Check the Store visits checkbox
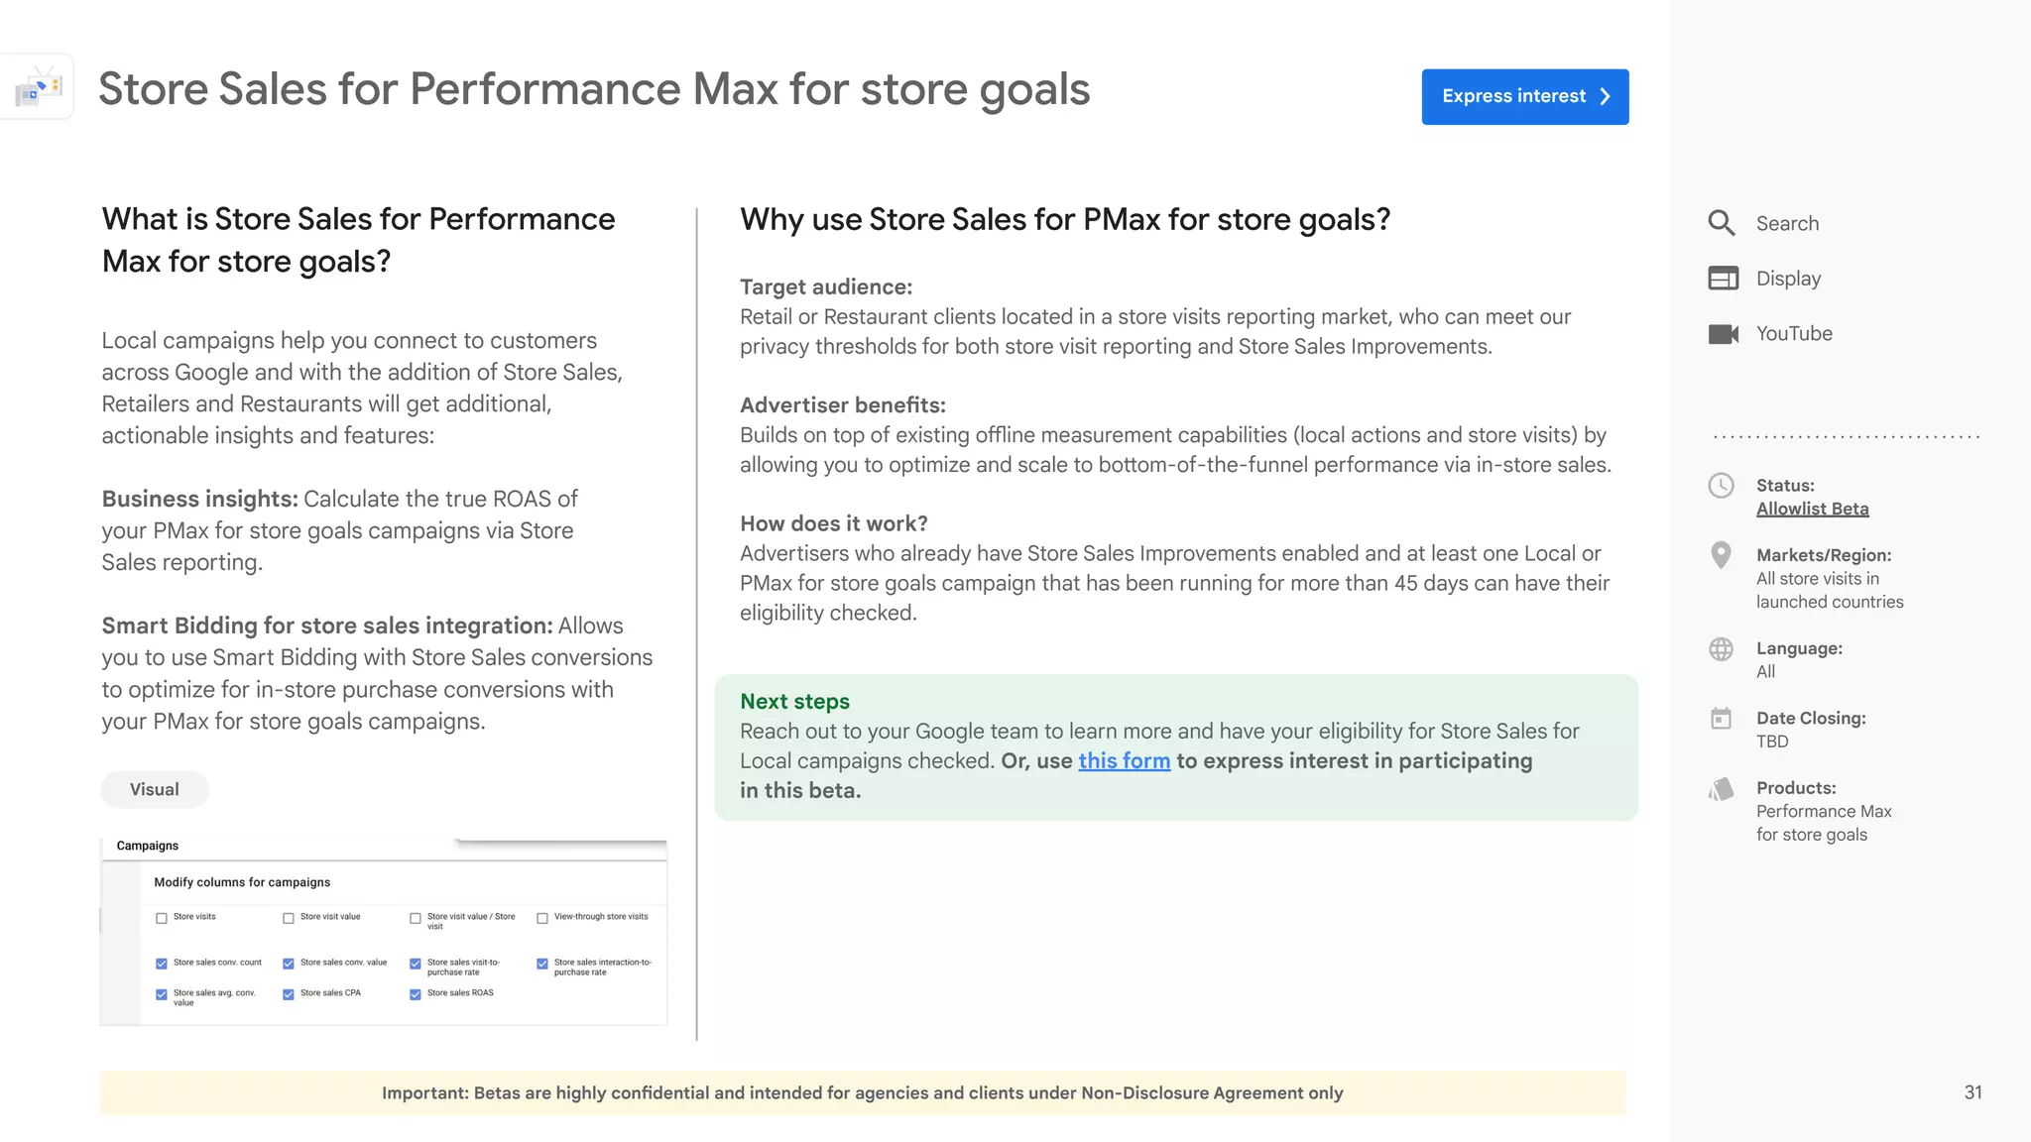The width and height of the screenshot is (2031, 1142). pyautogui.click(x=161, y=918)
